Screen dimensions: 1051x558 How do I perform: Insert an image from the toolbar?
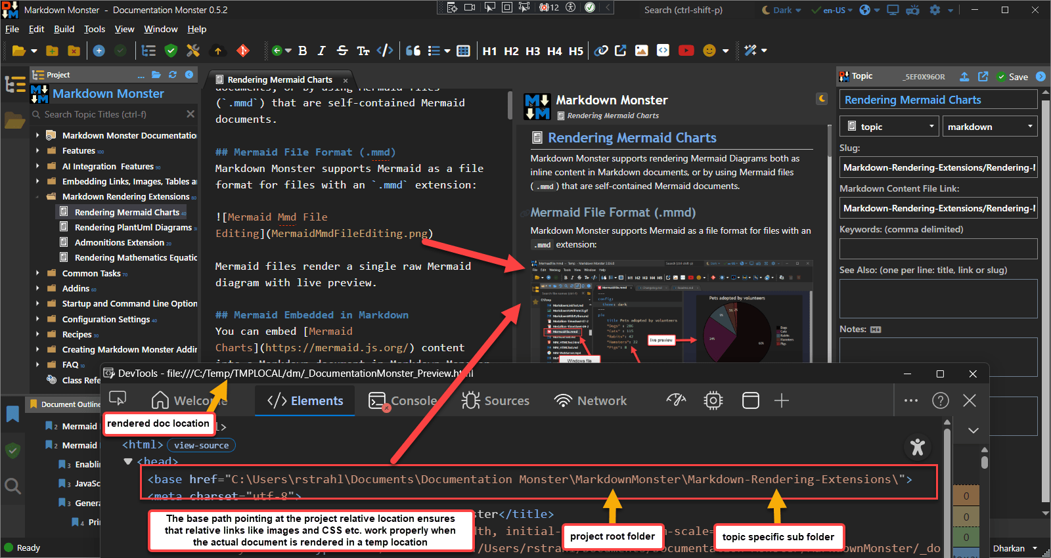(642, 51)
